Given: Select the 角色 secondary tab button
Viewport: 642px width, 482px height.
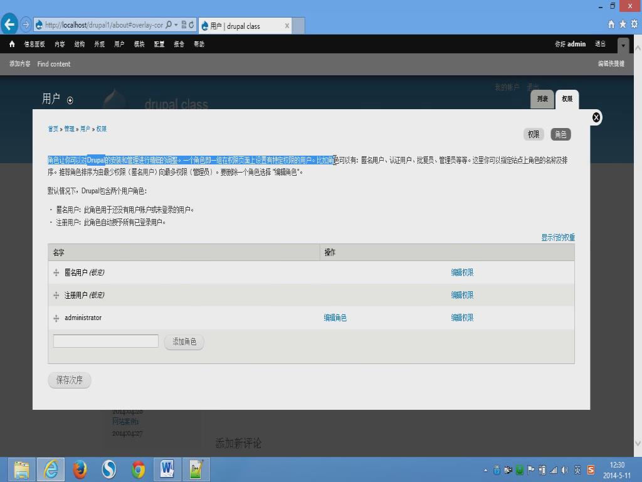Looking at the screenshot, I should click(x=560, y=134).
